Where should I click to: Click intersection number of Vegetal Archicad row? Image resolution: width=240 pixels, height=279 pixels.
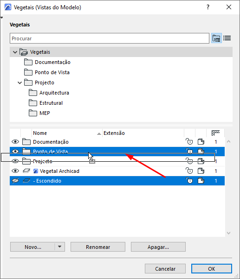pyautogui.click(x=216, y=171)
